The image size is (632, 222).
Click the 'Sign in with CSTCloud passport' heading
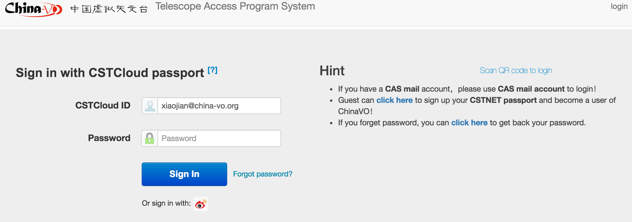110,73
